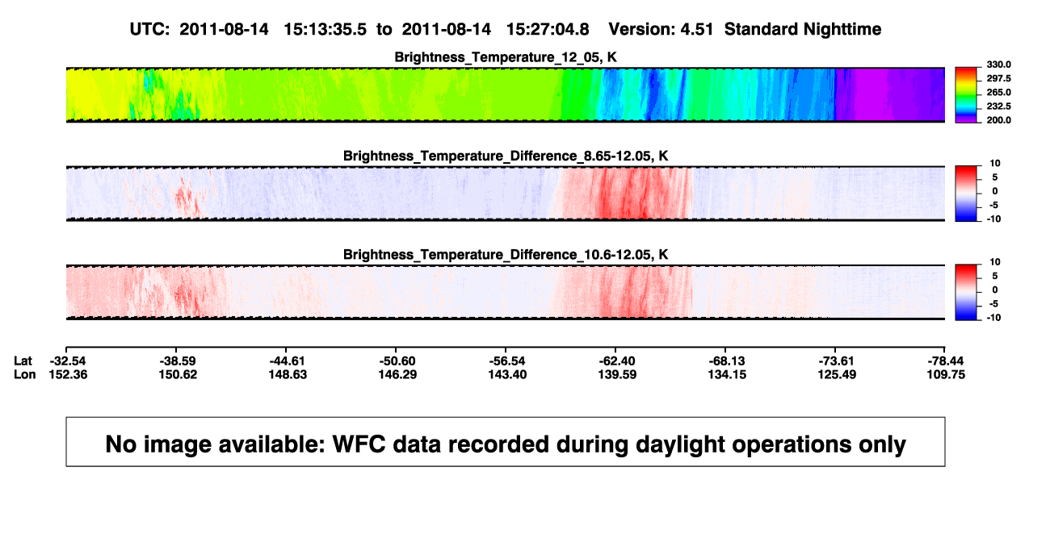Click longitude value 143.40

506,374
